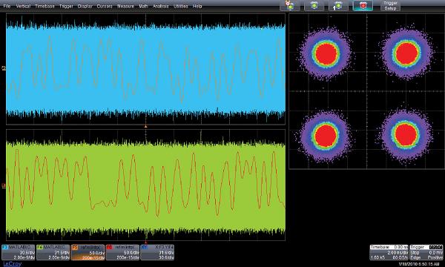Click the LeCroy logo link
Image resolution: width=445 pixels, height=267 pixels.
[x=12, y=264]
